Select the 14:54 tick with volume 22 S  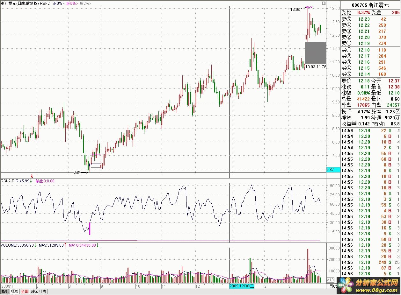(x=370, y=130)
